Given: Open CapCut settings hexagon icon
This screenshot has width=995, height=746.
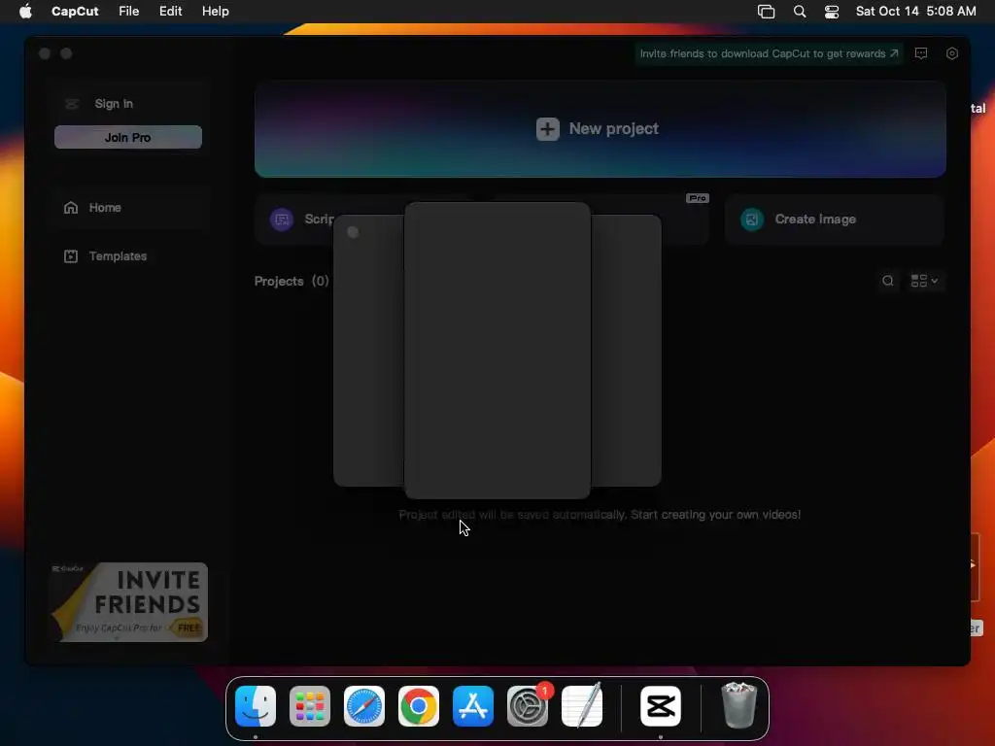Looking at the screenshot, I should tap(952, 54).
